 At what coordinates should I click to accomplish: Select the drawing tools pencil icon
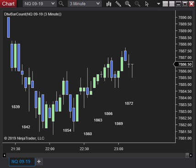point(118,4)
